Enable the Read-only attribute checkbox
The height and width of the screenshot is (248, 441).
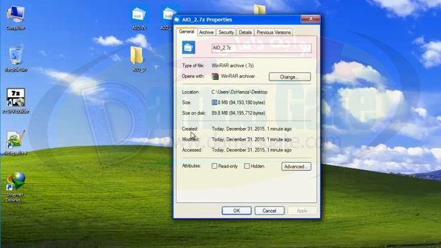click(214, 166)
